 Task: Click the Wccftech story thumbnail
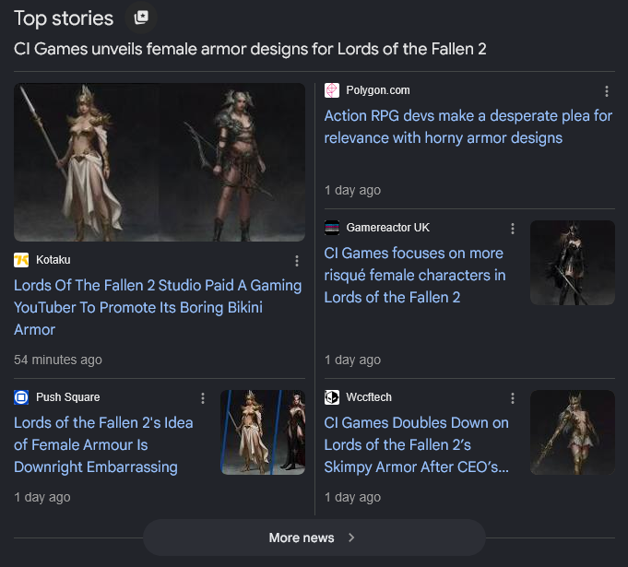[x=573, y=432]
